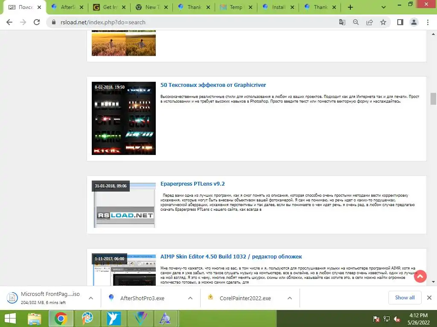The image size is (437, 327).
Task: Click the red scroll-to-top button
Action: pos(420,276)
